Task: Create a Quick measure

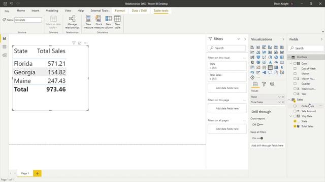Action: 99,22
